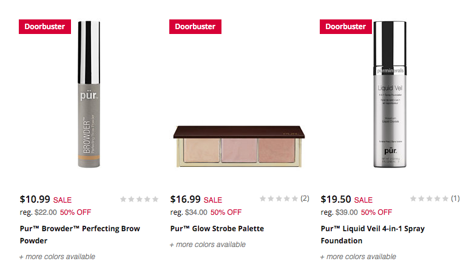Click the Doorbuster badge on Browder product
The height and width of the screenshot is (264, 466).
[x=45, y=27]
